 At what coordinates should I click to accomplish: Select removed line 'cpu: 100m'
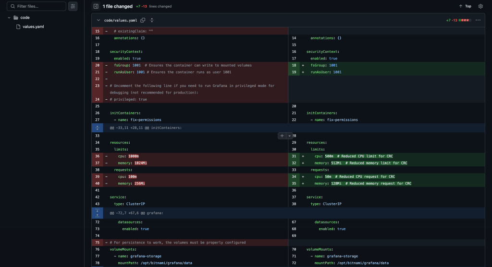(127, 177)
